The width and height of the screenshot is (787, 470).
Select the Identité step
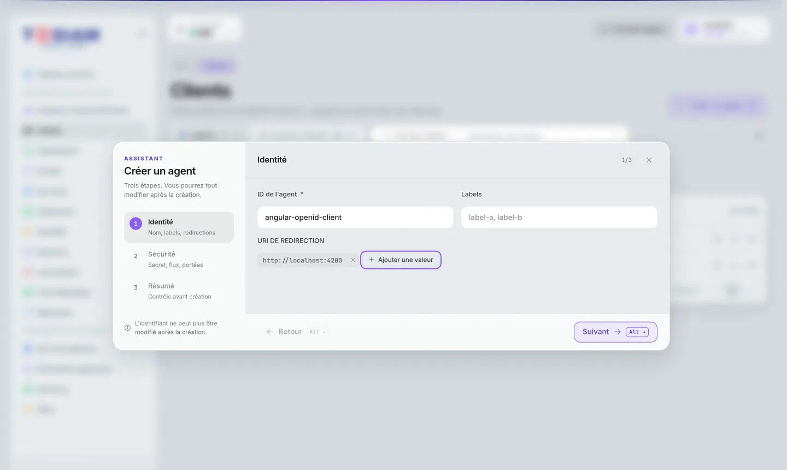pos(179,227)
